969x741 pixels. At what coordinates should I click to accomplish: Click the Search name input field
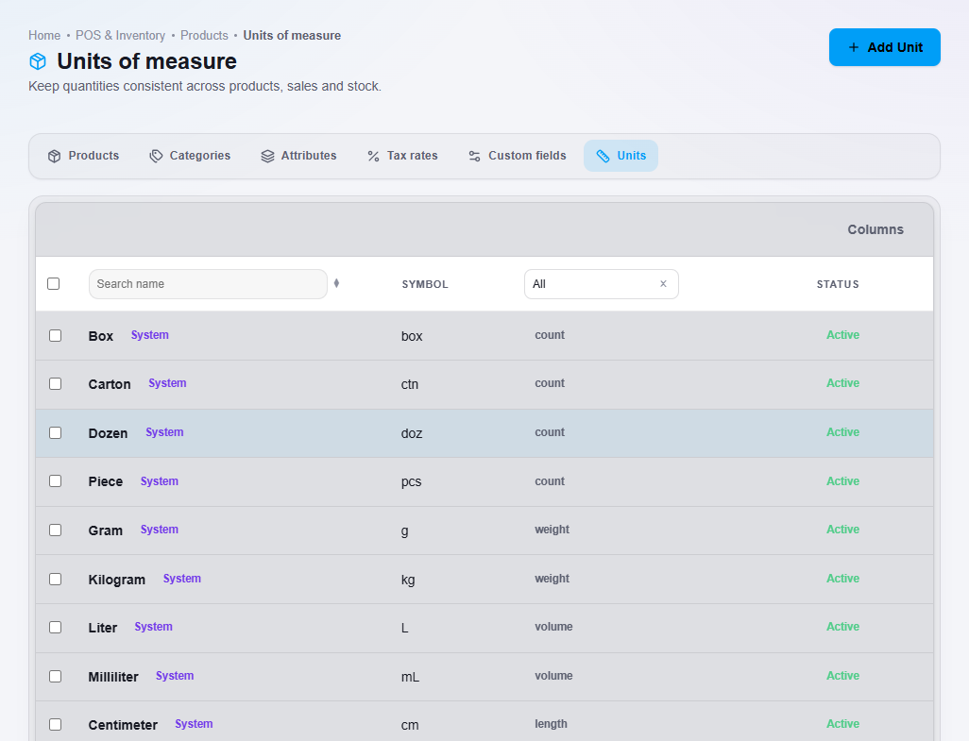click(x=209, y=284)
